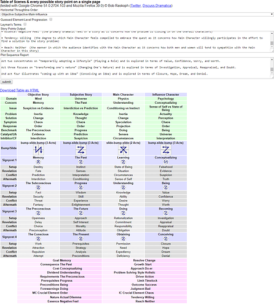Viewport: 274px width, 307px height.
Task: Click the IC Crucial Element Chaos row
Action: coord(144,293)
